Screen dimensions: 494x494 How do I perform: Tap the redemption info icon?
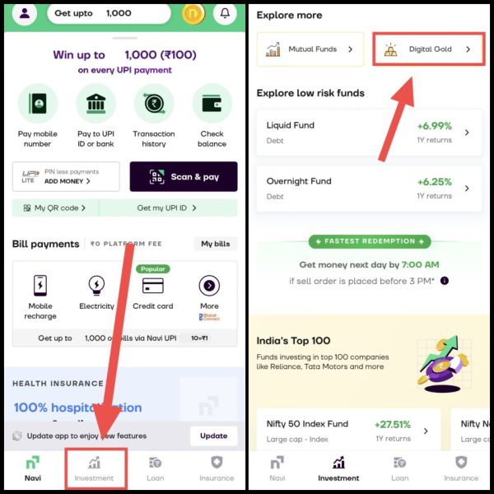click(445, 281)
